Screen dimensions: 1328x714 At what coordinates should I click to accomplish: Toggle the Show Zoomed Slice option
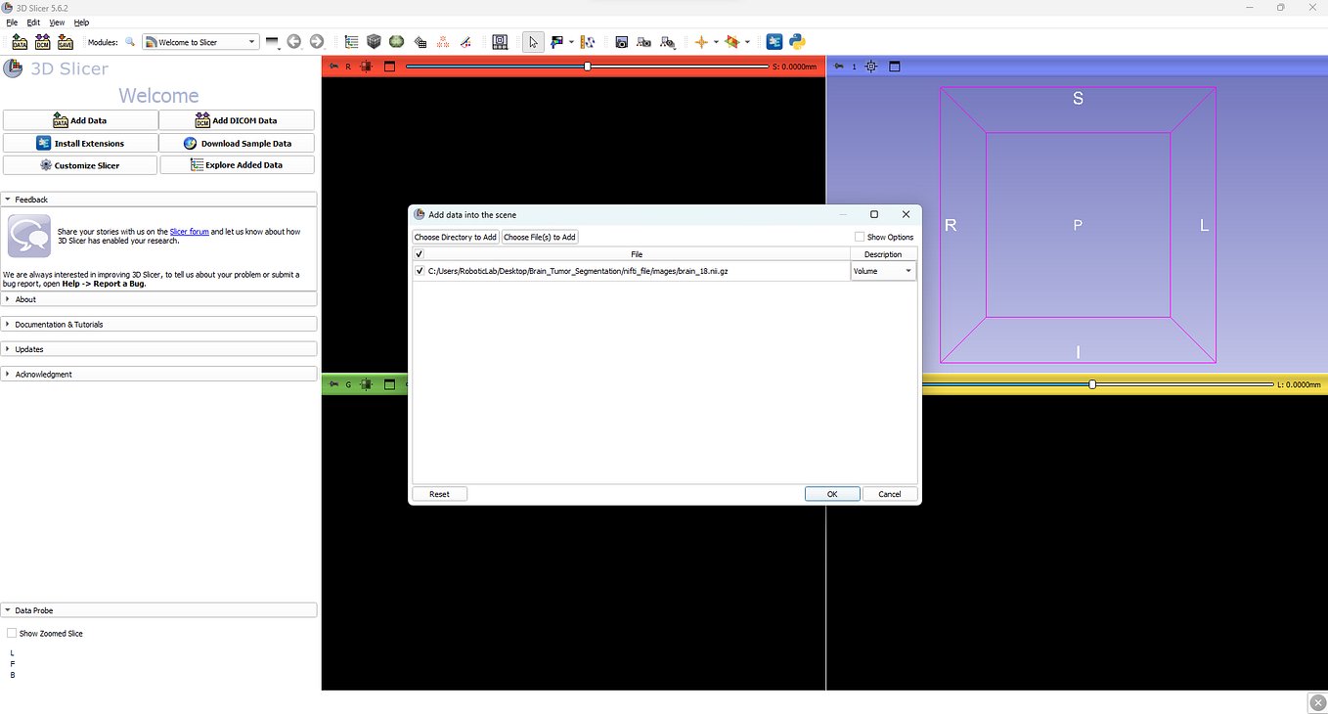pyautogui.click(x=11, y=633)
